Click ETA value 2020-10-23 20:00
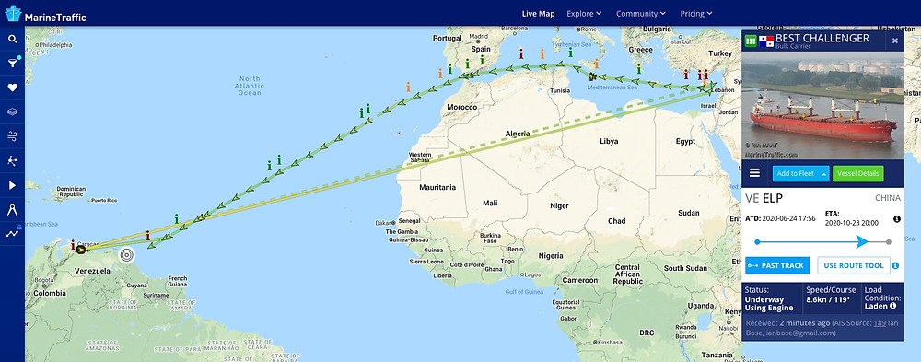This screenshot has height=362, width=921. coord(852,223)
